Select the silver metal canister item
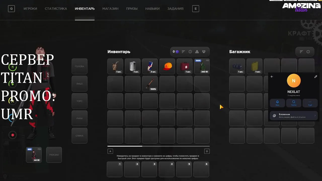Viewport: 322px width, 181px height. point(133,66)
